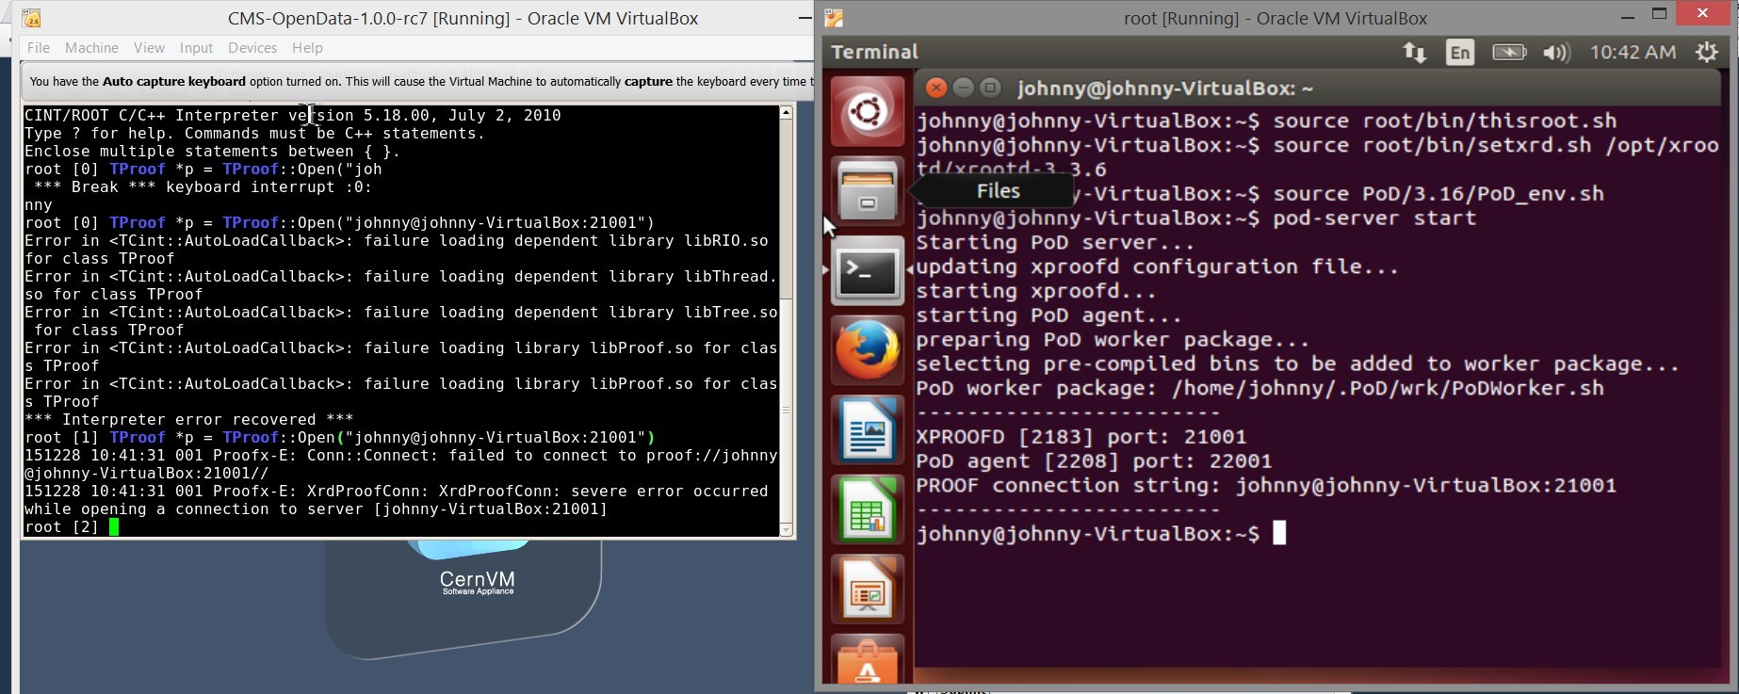
Task: Click shell prompt cursor in johnny terminal
Action: click(1279, 534)
